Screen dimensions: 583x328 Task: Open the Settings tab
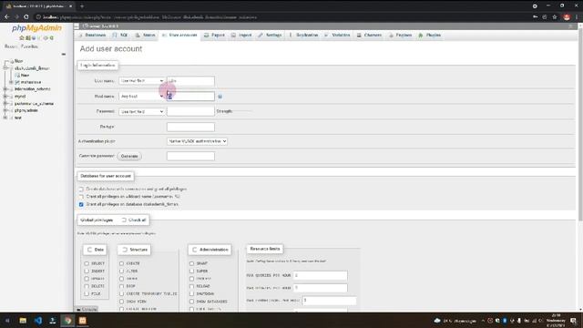[270, 36]
